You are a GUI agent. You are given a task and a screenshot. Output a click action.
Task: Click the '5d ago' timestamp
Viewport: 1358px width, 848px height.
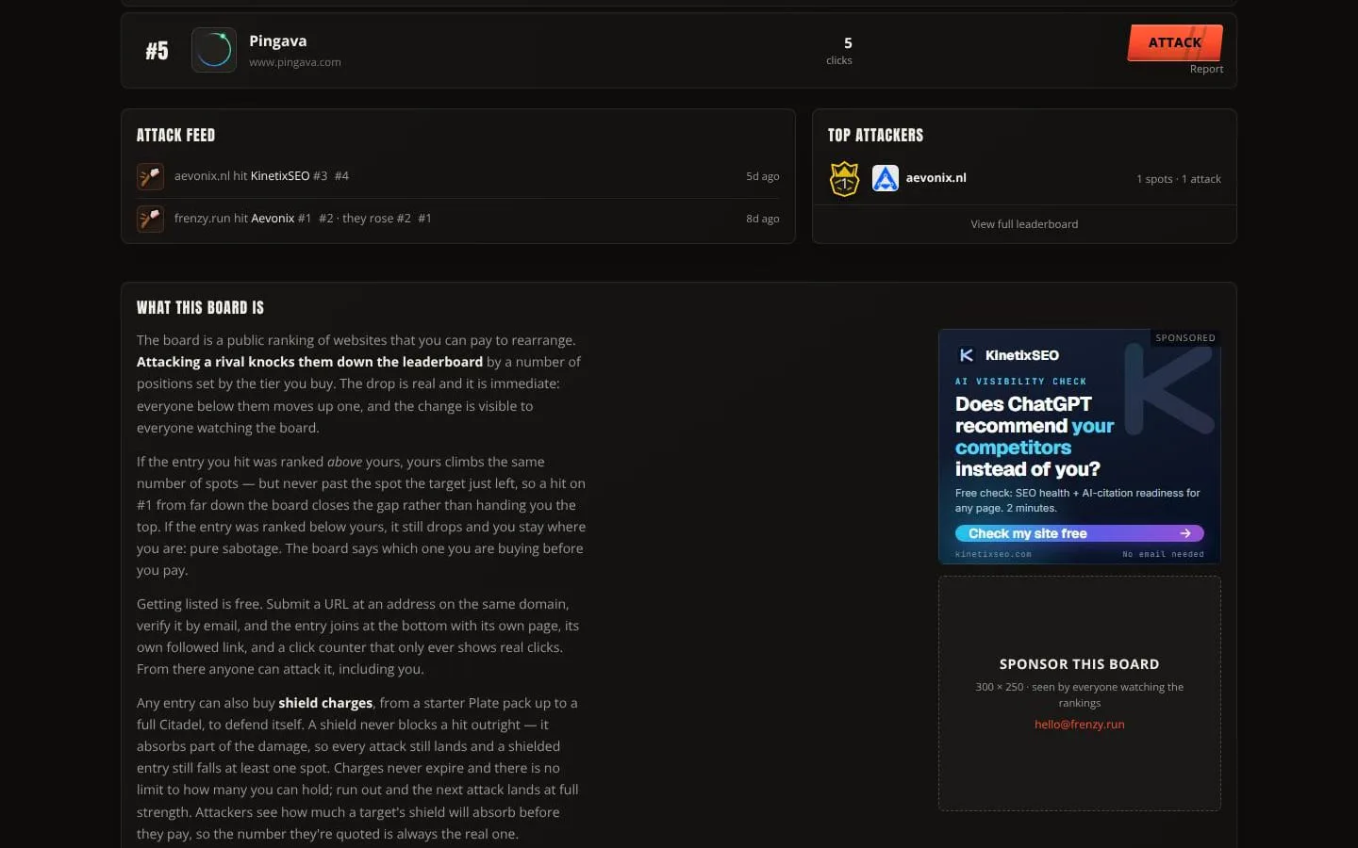pyautogui.click(x=762, y=176)
